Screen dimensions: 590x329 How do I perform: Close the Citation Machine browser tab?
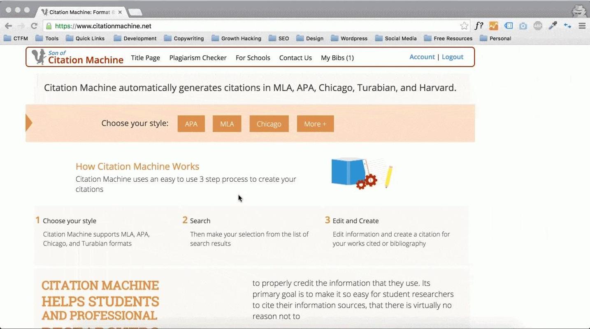click(x=120, y=12)
